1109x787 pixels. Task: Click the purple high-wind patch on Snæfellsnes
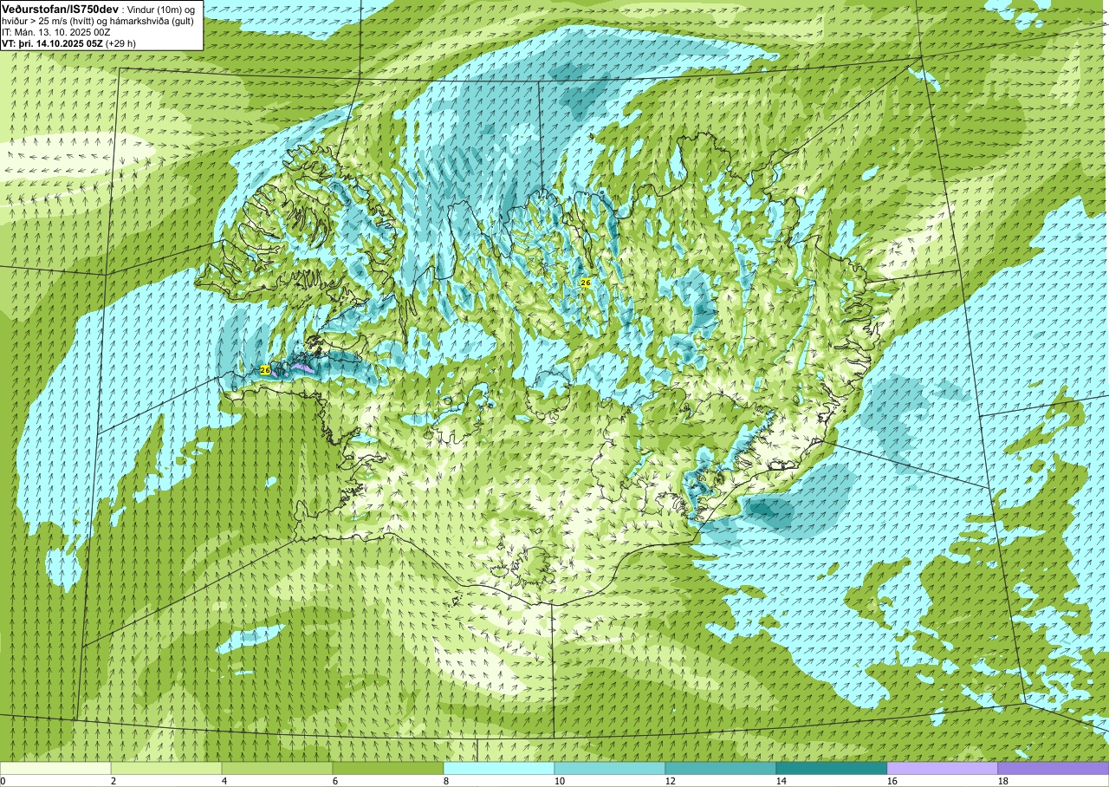point(302,367)
